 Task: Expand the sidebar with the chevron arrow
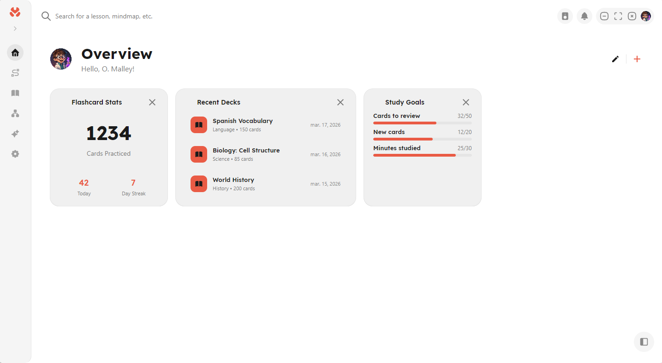(x=15, y=29)
